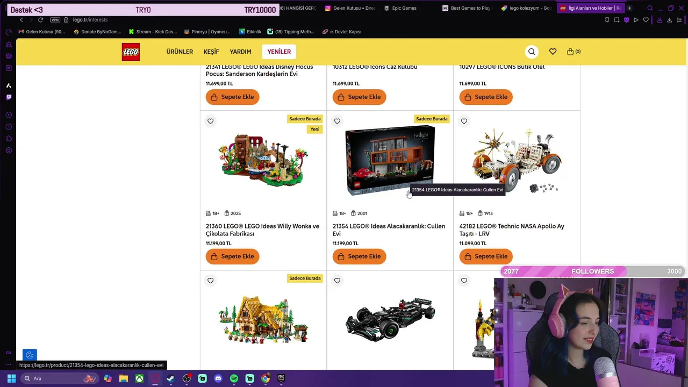The height and width of the screenshot is (387, 688).
Task: Add NASA Apollo LRV to cart
Action: (486, 256)
